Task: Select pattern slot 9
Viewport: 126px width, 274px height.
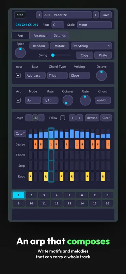Action: coord(19,203)
